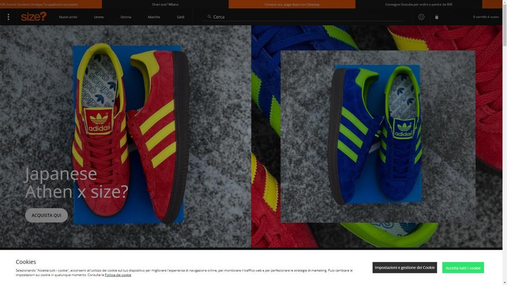The height and width of the screenshot is (285, 507).
Task: Open the Consegna Gratuita banner
Action: 419,4
